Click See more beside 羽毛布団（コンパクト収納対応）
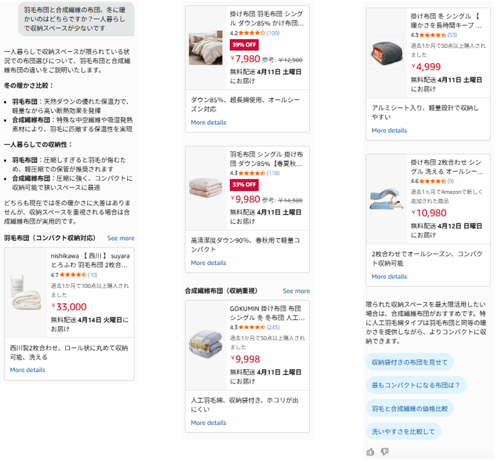 [x=121, y=238]
